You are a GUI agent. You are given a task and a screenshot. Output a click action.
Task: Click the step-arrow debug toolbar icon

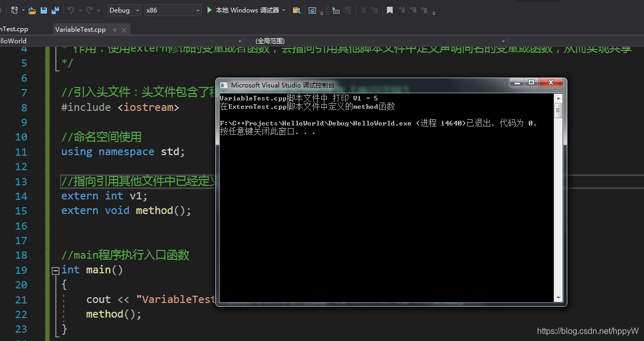click(336, 10)
